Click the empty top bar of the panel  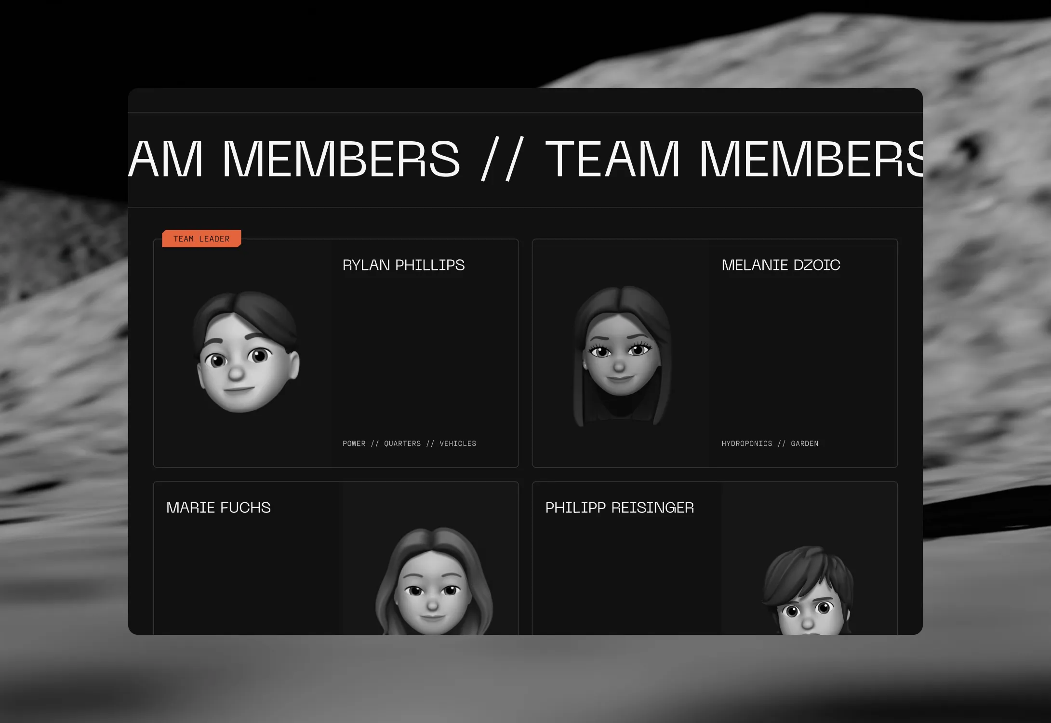(x=525, y=100)
